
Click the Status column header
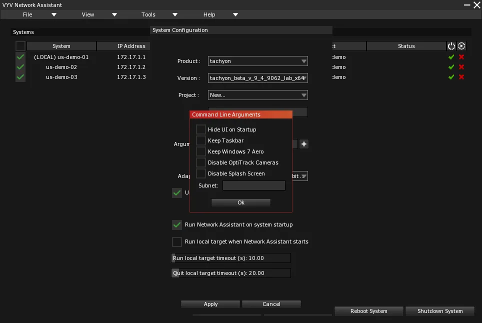pyautogui.click(x=406, y=46)
